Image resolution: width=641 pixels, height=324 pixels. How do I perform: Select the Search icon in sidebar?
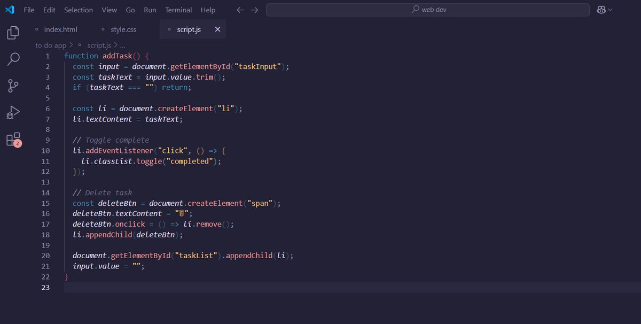[12, 59]
